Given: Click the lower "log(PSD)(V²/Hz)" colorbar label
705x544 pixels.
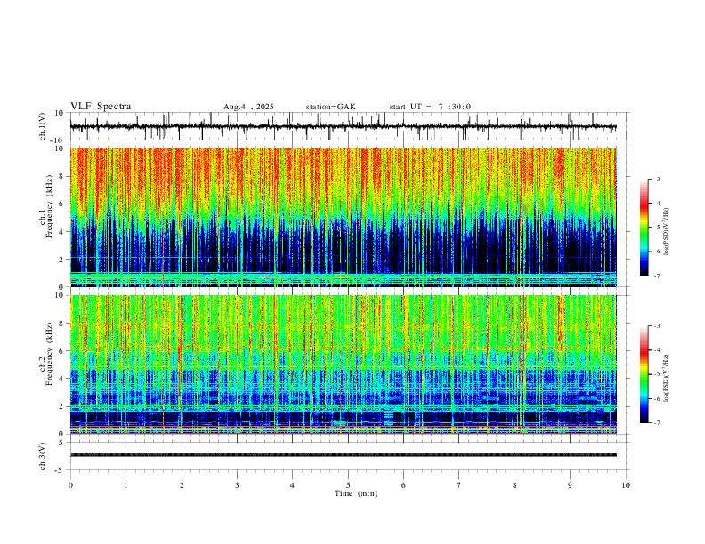Looking at the screenshot, I should point(667,379).
